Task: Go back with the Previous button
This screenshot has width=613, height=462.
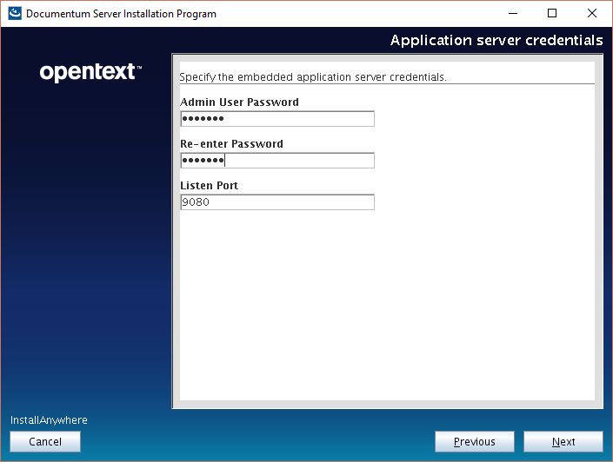Action: click(474, 442)
